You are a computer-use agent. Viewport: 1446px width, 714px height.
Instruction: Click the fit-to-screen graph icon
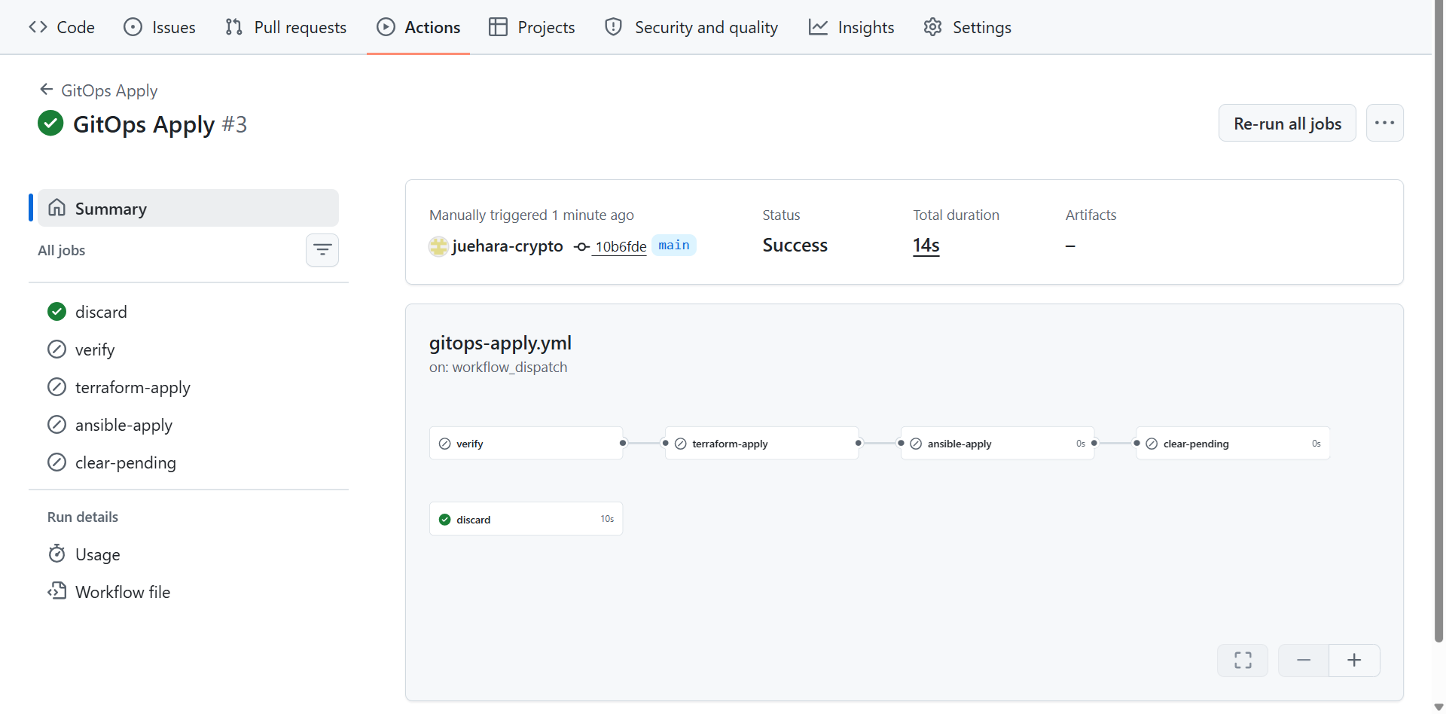click(1243, 661)
